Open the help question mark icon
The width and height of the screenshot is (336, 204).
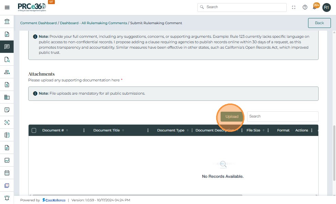tap(305, 7)
